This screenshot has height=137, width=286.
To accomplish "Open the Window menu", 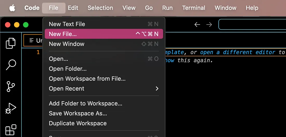I will coord(225,8).
